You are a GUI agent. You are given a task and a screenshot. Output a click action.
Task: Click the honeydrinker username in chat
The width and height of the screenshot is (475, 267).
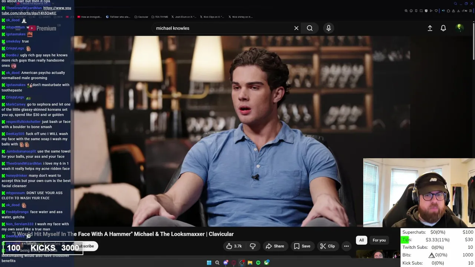click(x=17, y=176)
